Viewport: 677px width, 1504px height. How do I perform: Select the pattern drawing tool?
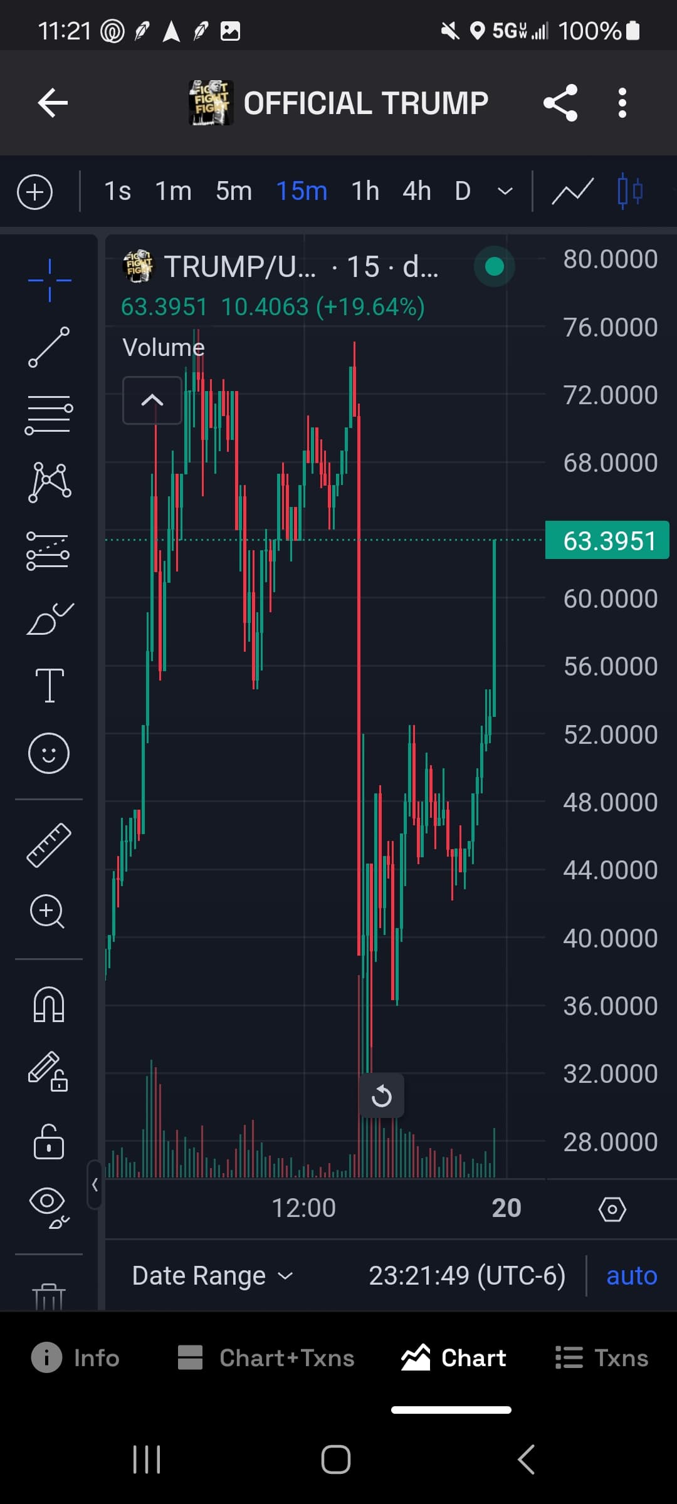[50, 483]
